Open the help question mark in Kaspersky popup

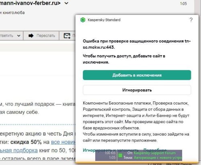pyautogui.click(x=191, y=20)
